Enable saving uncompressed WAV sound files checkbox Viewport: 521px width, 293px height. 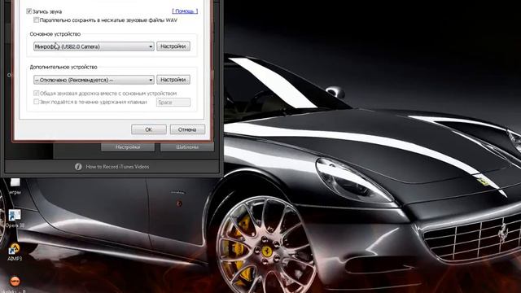[x=36, y=20]
